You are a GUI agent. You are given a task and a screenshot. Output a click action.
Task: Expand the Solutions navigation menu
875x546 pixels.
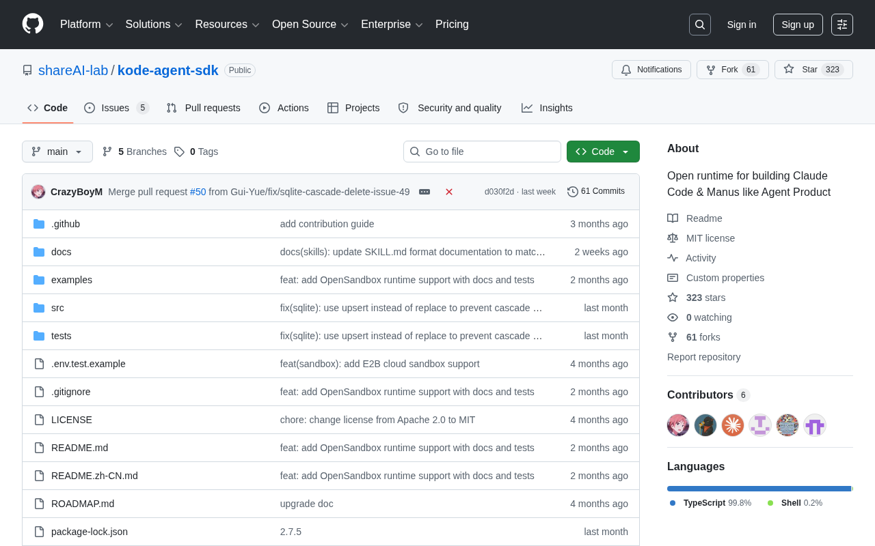tap(154, 25)
